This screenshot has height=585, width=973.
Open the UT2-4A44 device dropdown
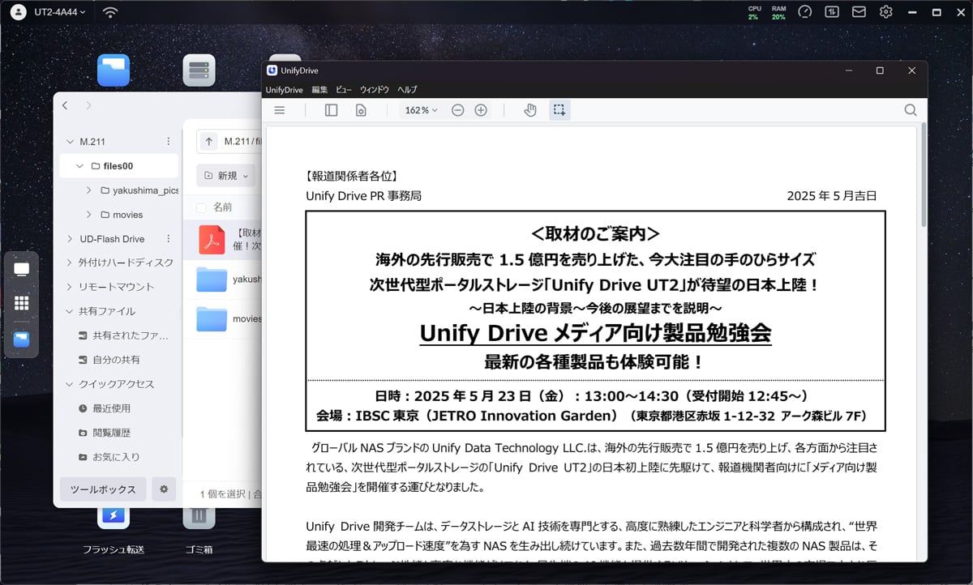[60, 12]
